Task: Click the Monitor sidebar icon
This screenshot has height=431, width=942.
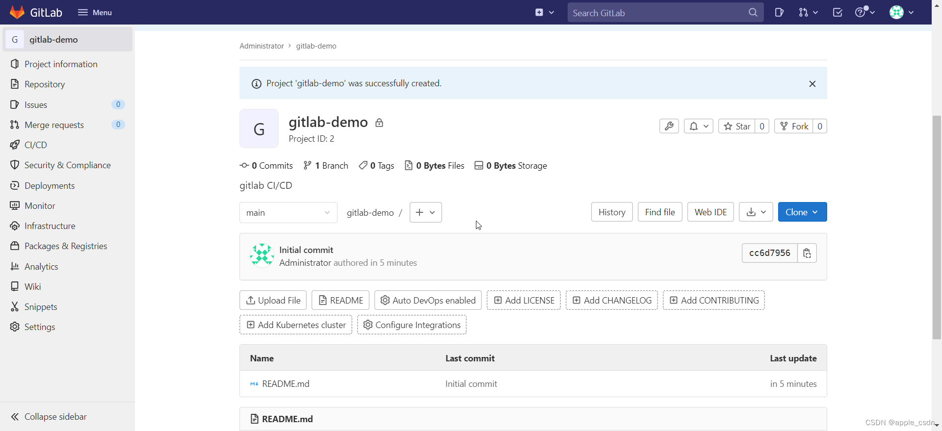Action: click(x=15, y=205)
